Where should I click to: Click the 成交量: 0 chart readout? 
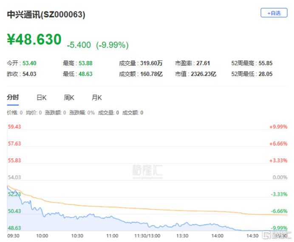[x=109, y=113]
